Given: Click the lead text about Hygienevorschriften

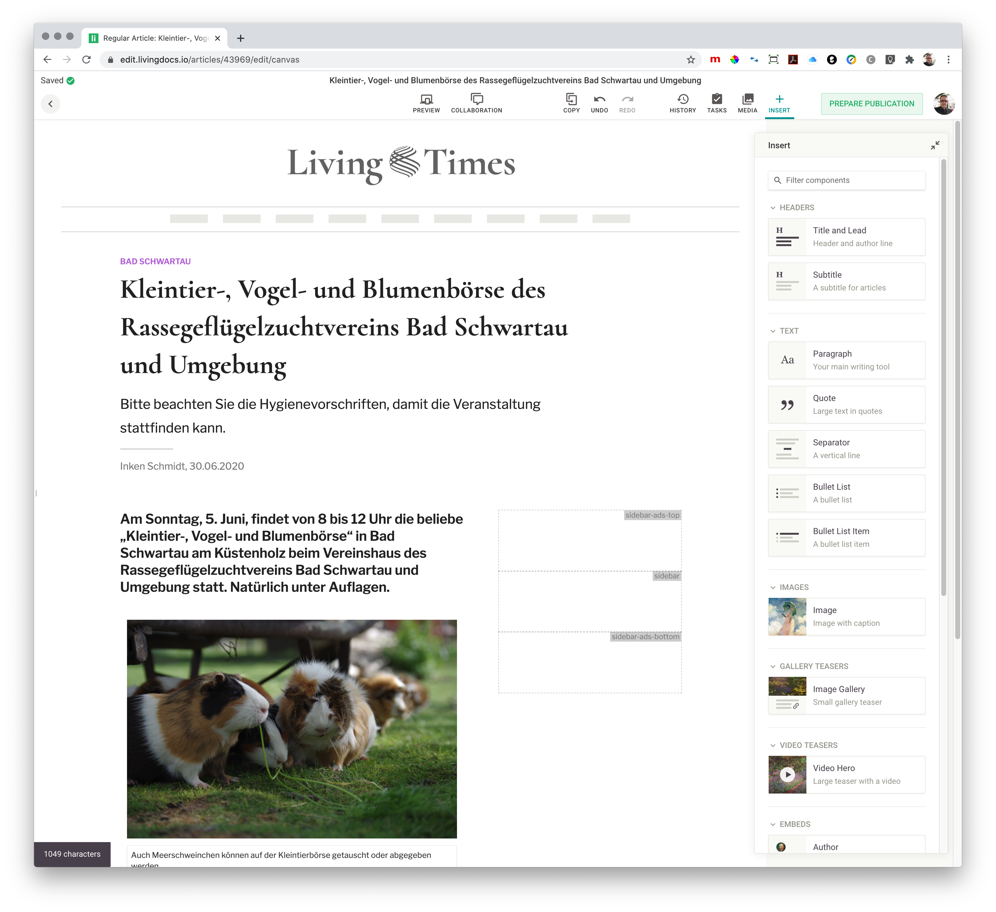Looking at the screenshot, I should pos(330,416).
